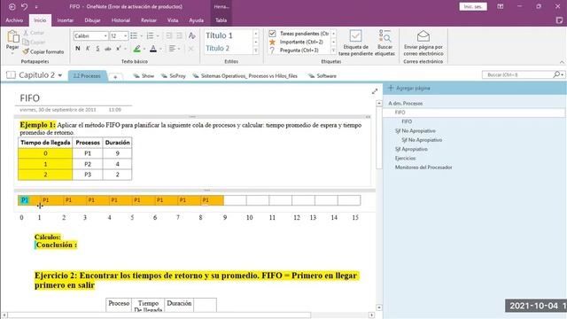Apply the font color A
The image size is (567, 319).
[153, 49]
